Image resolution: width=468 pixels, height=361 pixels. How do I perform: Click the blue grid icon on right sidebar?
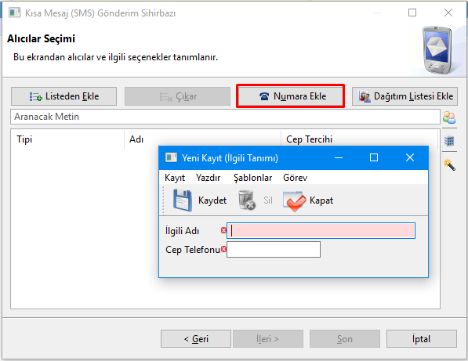click(x=449, y=140)
